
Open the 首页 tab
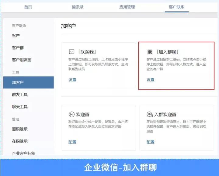click(x=28, y=7)
